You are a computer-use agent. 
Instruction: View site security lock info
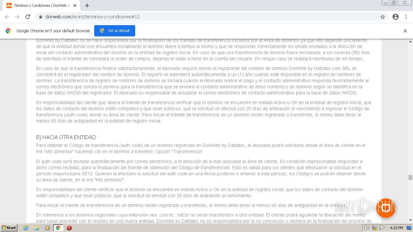pos(41,17)
